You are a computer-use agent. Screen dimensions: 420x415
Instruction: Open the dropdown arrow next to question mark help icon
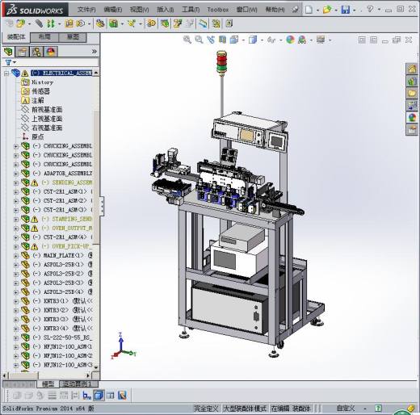(x=379, y=10)
